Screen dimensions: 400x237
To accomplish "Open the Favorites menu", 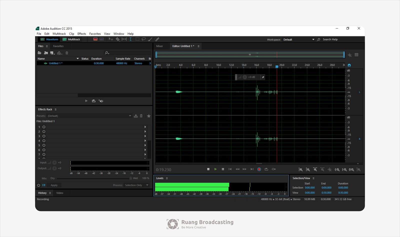I will pyautogui.click(x=95, y=34).
